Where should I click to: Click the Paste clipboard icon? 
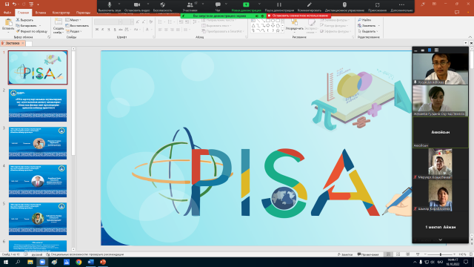8,22
